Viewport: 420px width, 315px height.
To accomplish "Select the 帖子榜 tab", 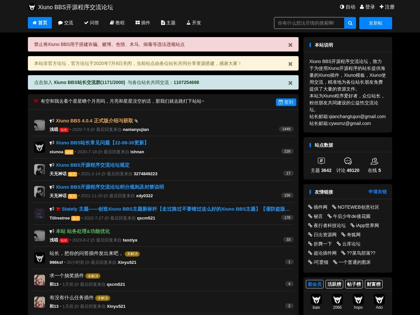I will pos(354,284).
